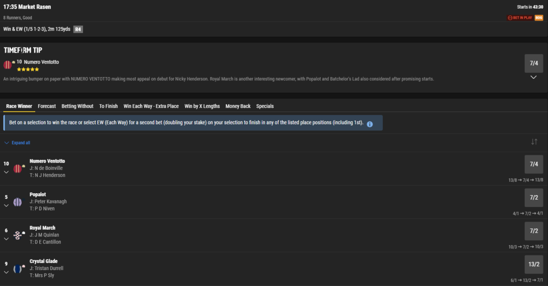Select Crystal Glade 13/2 odds button

coord(533,264)
